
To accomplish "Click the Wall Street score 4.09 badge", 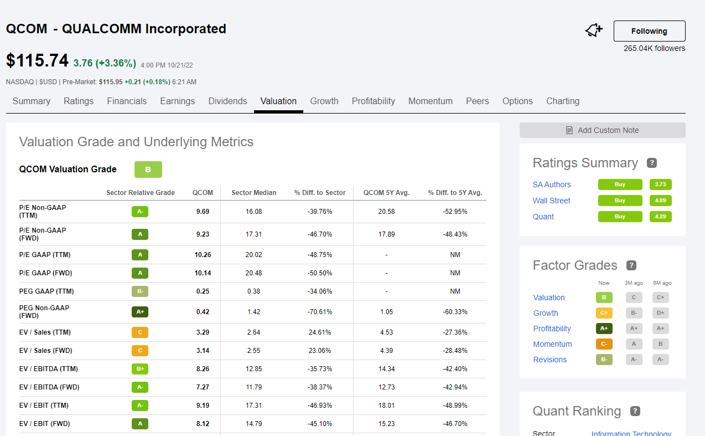I will click(x=660, y=201).
